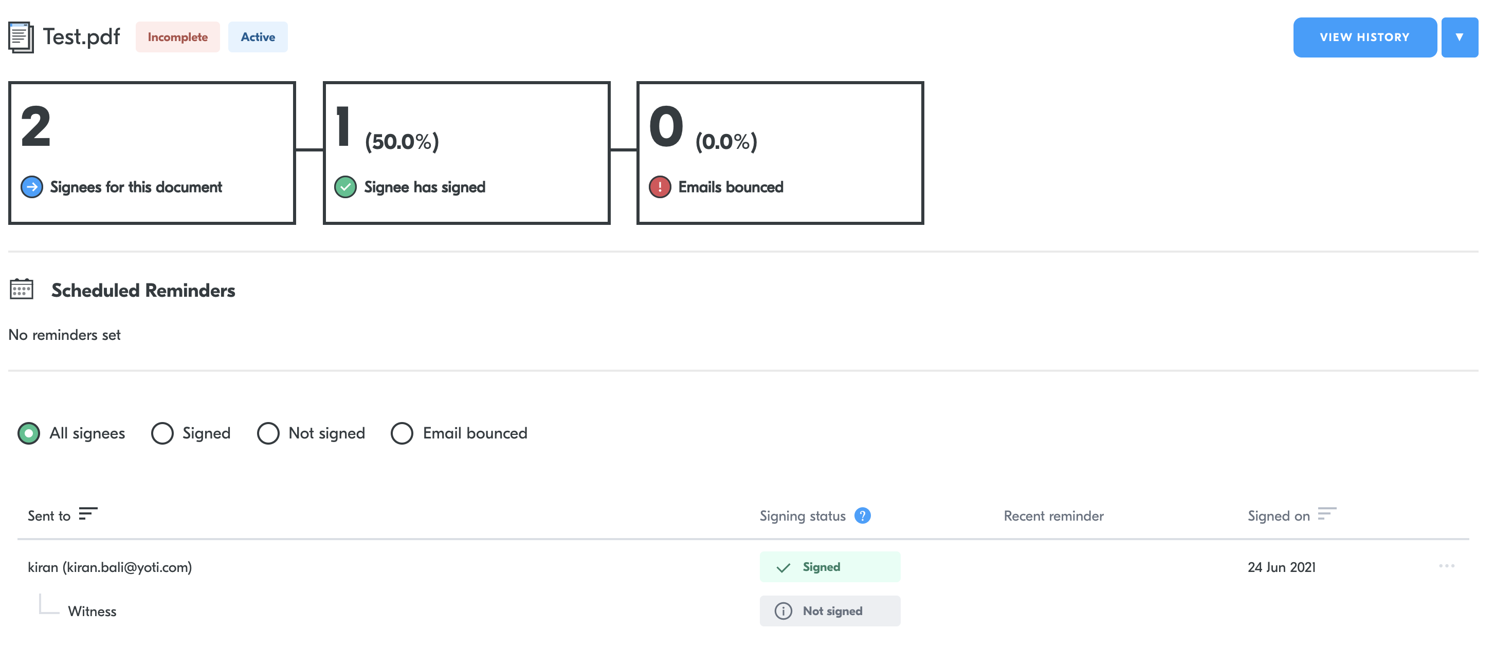Click the red exclamation Emails bounced icon

(x=660, y=187)
